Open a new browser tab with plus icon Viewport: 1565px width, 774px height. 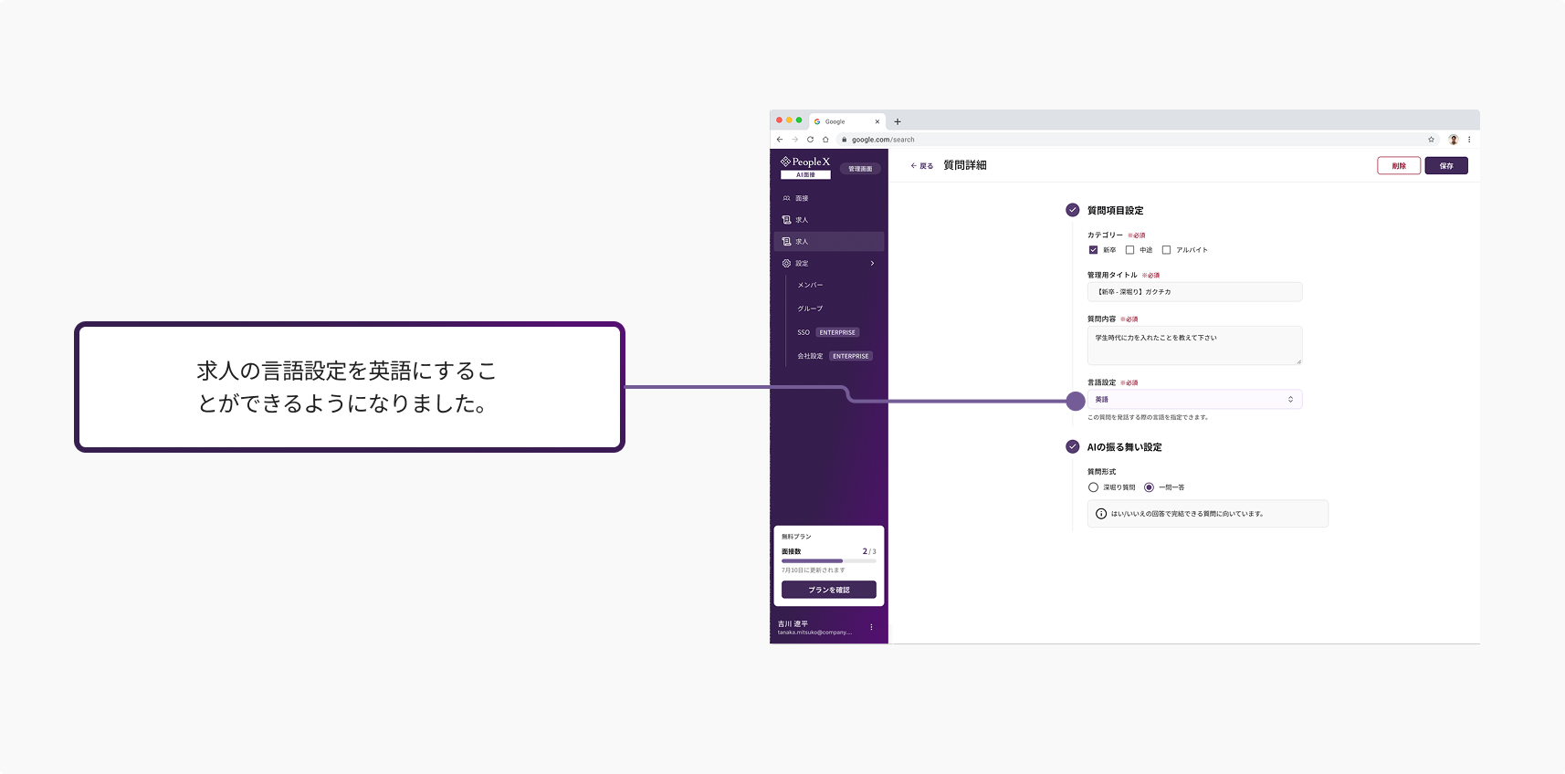[898, 121]
